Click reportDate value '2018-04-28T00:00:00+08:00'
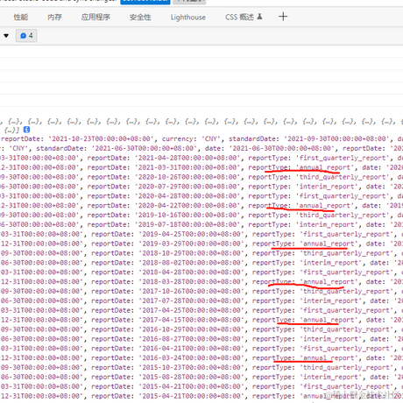This screenshot has height=403, width=403. pyautogui.click(x=192, y=272)
